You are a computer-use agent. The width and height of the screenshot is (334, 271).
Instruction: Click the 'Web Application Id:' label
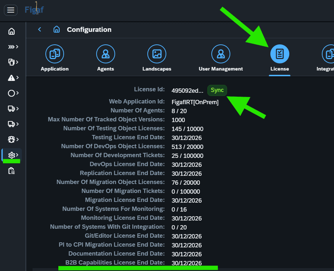tap(137, 102)
